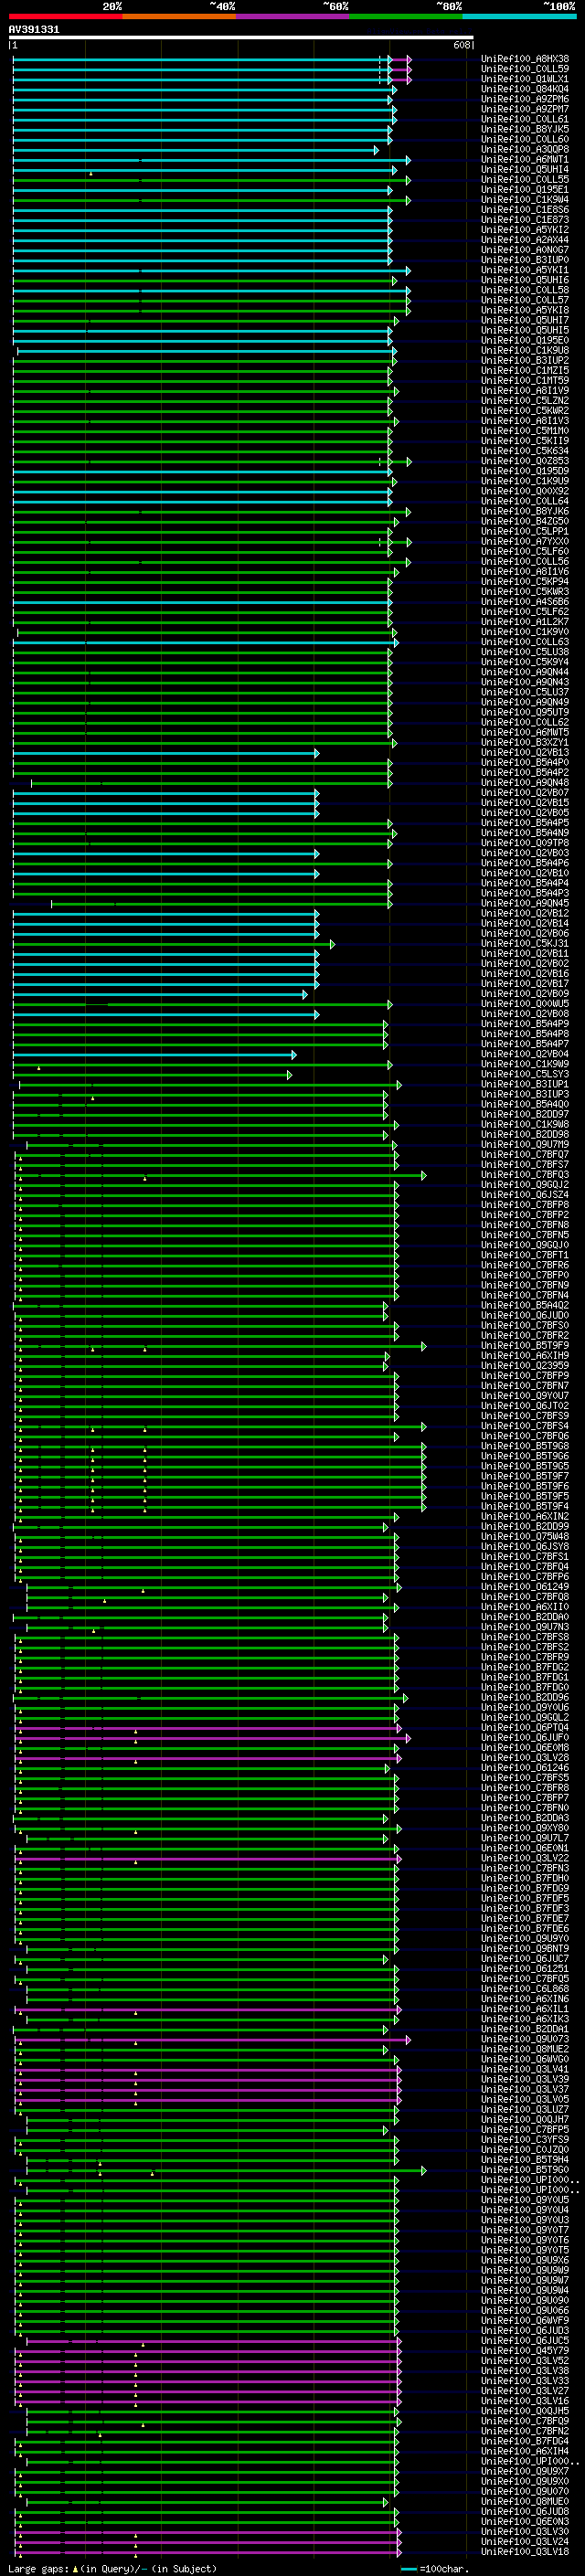Select the UniRef100_B5T9G0 label
Image resolution: width=585 pixels, height=2576 pixels.
525,2170
